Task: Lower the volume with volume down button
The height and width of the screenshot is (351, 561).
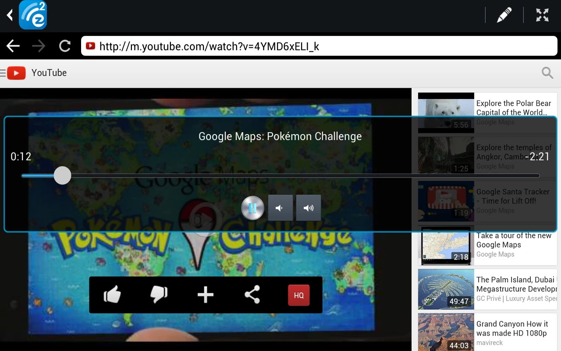Action: [280, 208]
